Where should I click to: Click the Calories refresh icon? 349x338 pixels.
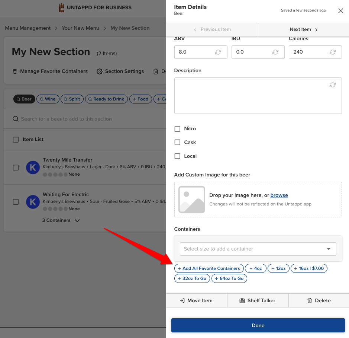tap(333, 52)
